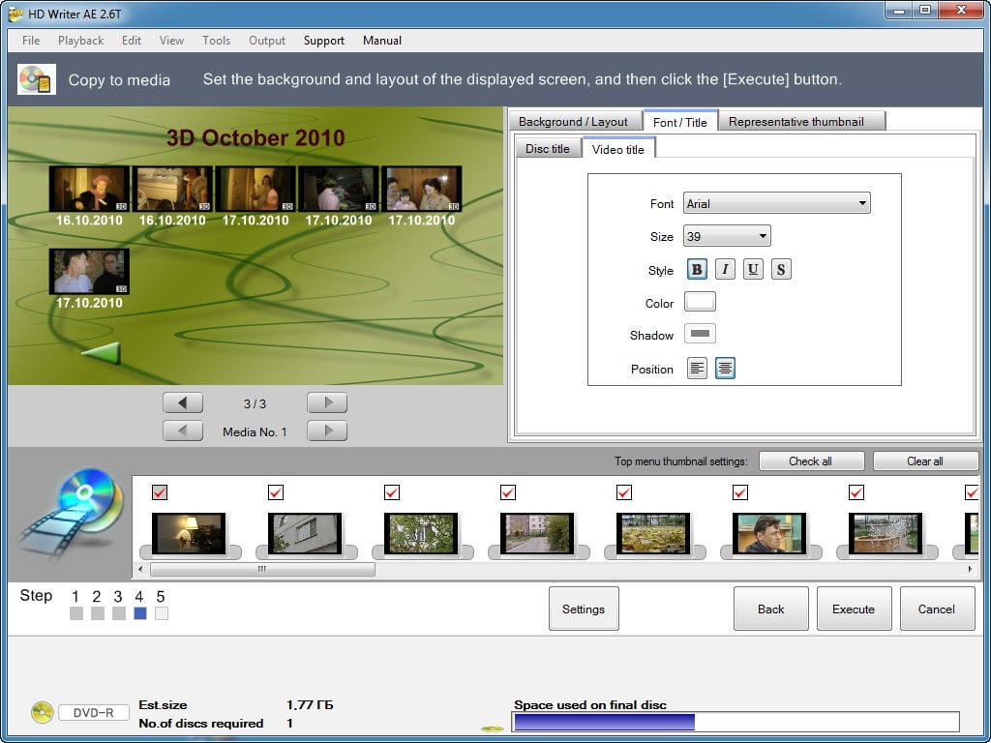Go to next Media No. arrow
The width and height of the screenshot is (991, 743).
coord(327,431)
